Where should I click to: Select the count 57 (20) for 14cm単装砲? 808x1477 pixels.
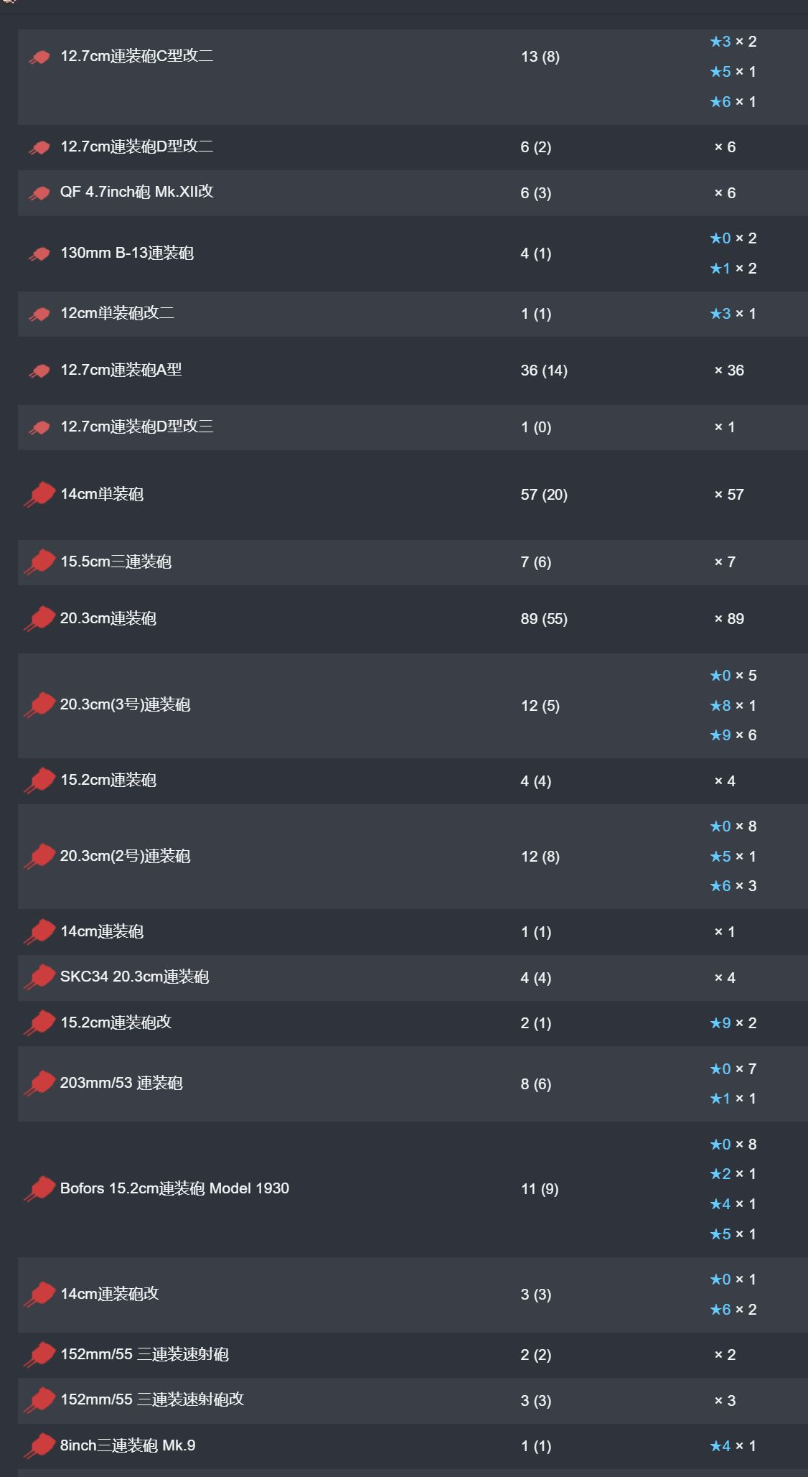[x=544, y=495]
